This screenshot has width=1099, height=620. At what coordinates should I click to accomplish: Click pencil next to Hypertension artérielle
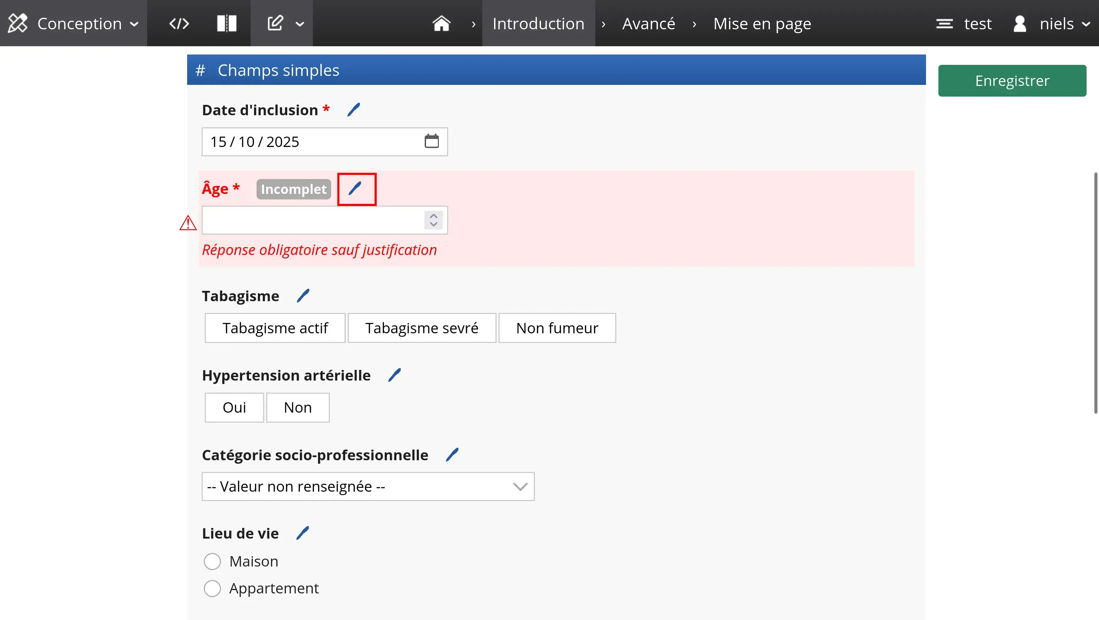394,375
